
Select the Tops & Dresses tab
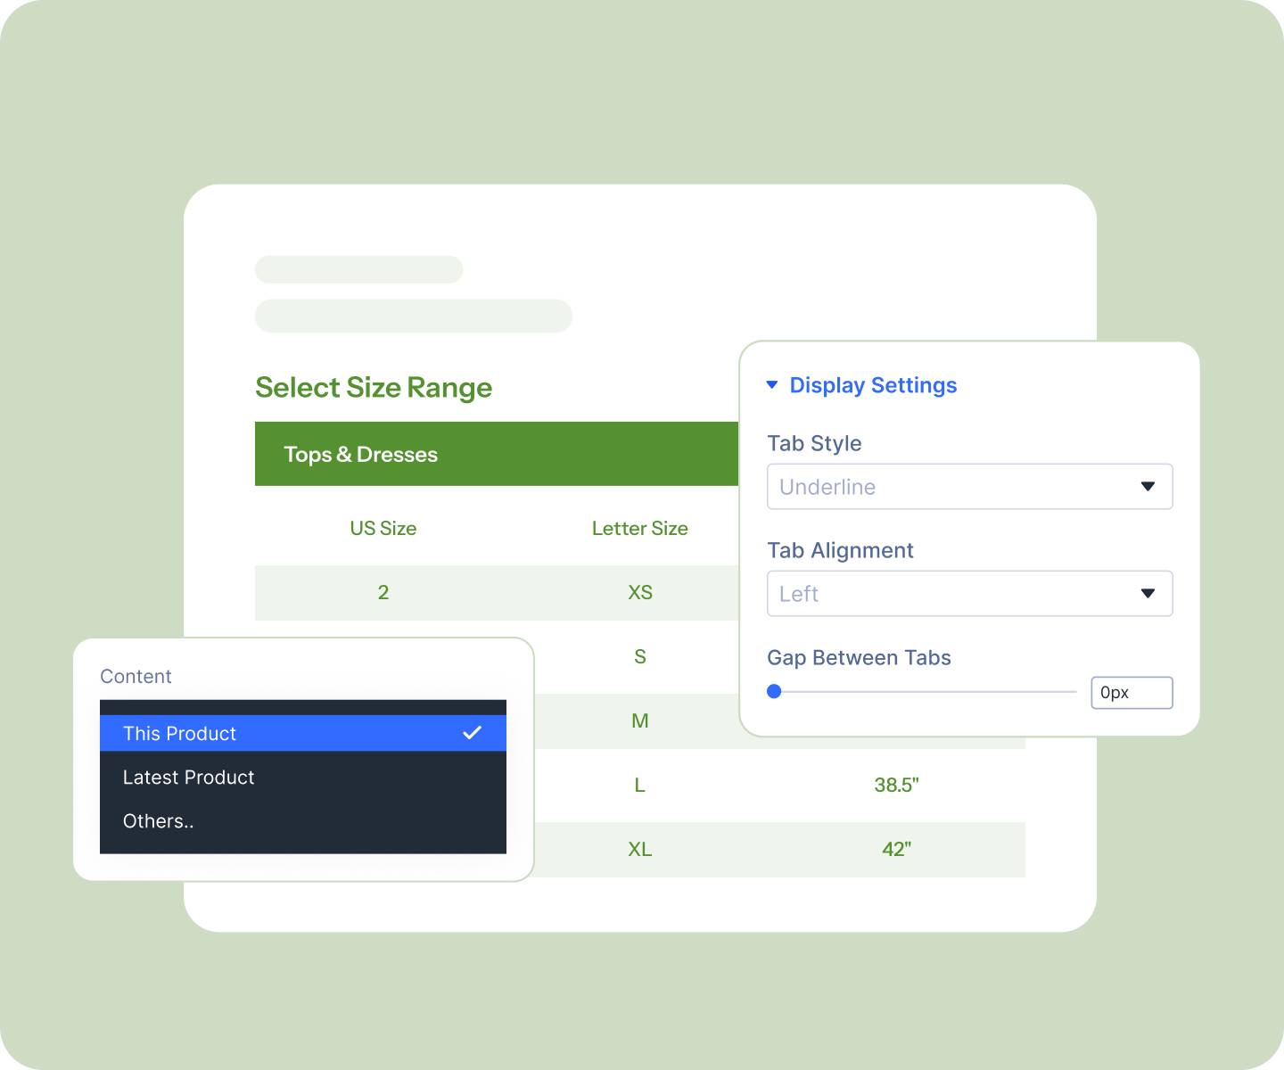360,455
